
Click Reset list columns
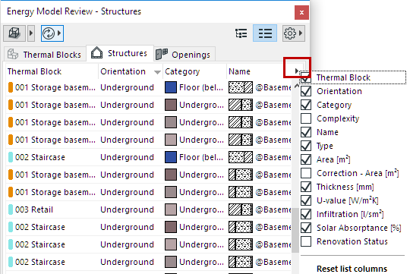352,269
